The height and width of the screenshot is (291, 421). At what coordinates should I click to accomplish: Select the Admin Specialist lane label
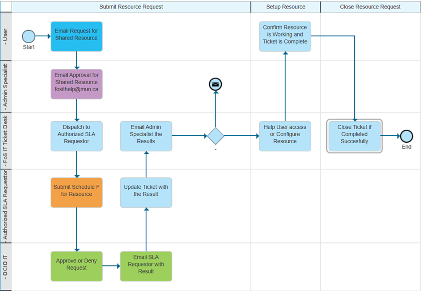pos(6,85)
